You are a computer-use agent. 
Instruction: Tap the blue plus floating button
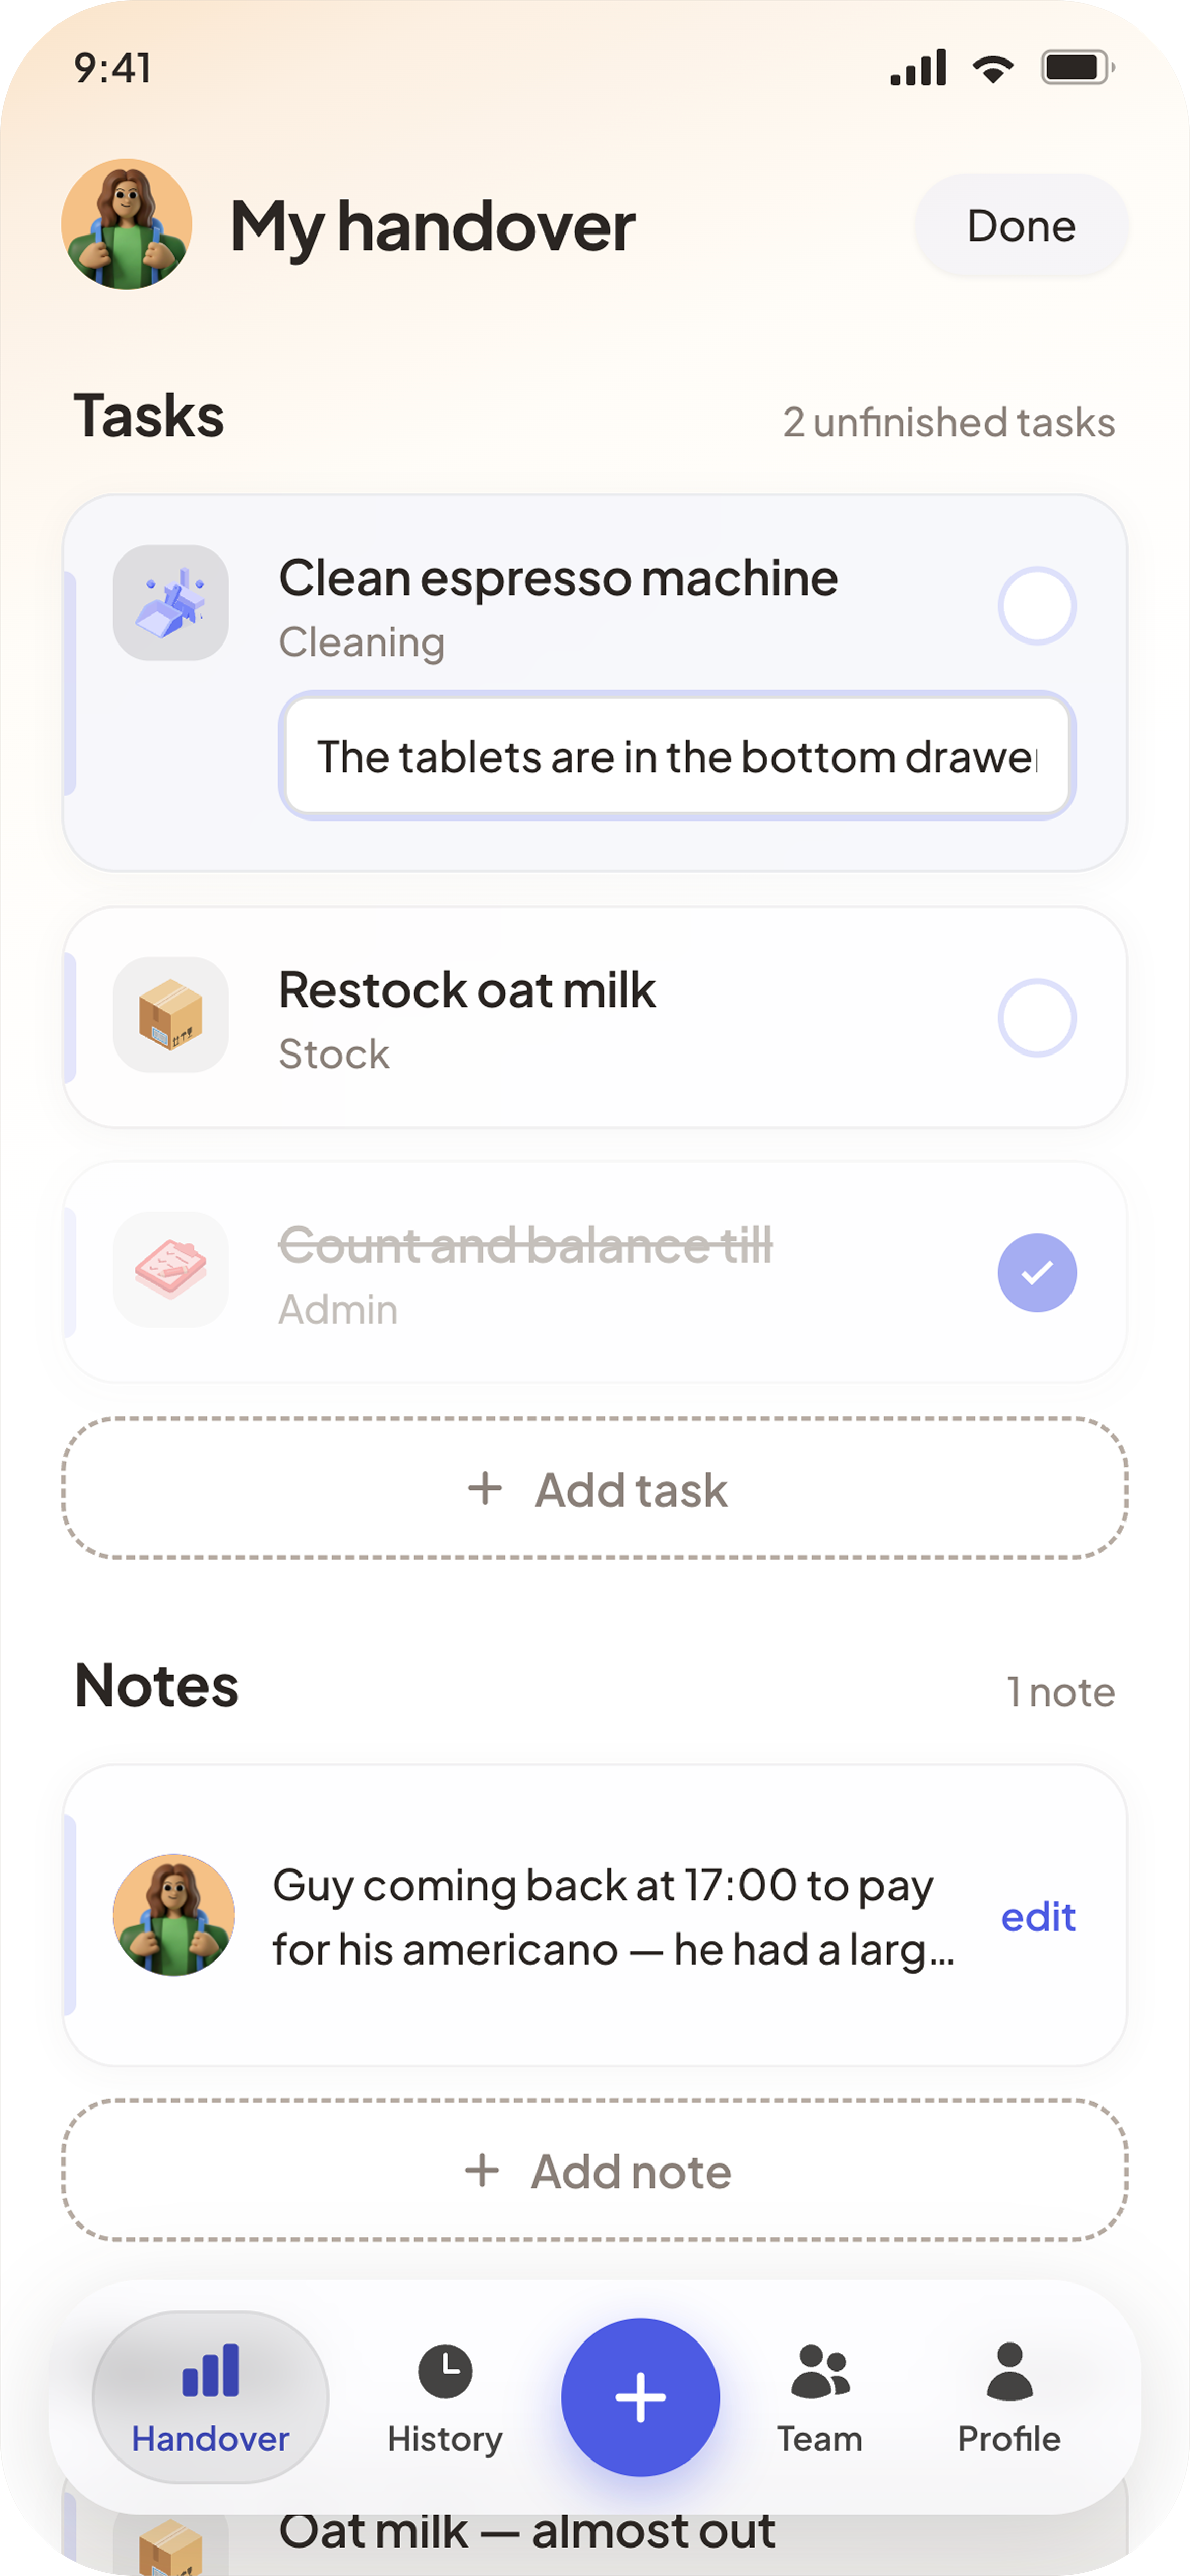(x=640, y=2397)
